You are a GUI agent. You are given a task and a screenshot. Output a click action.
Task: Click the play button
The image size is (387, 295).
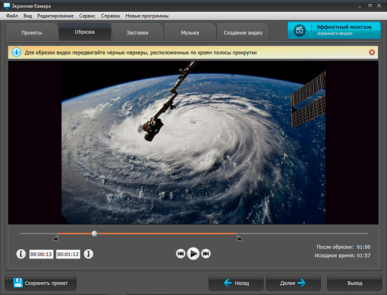pos(193,253)
